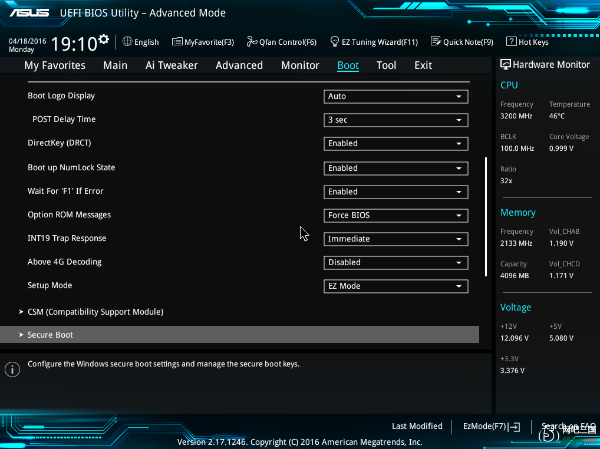
Task: Open the INT19 Trap Response dropdown
Action: click(395, 239)
